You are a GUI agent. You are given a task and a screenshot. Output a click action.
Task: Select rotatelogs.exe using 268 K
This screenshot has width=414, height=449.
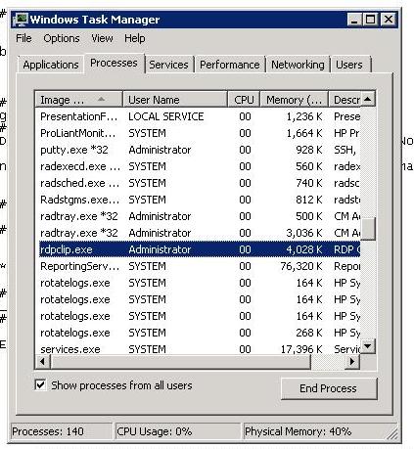pyautogui.click(x=200, y=333)
